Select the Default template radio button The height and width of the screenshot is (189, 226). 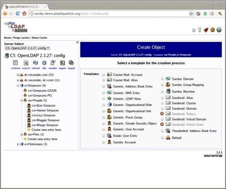(x=162, y=138)
